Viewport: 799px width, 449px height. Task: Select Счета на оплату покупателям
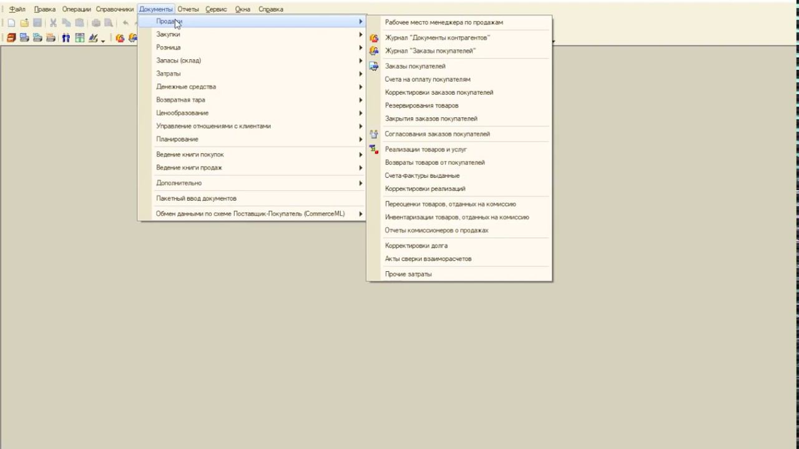(459, 79)
